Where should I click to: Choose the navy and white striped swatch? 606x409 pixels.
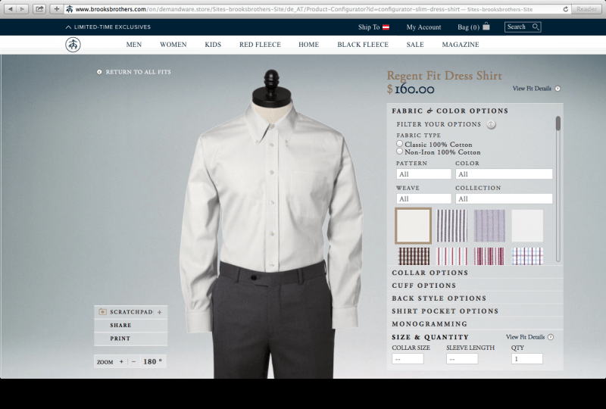click(x=451, y=226)
